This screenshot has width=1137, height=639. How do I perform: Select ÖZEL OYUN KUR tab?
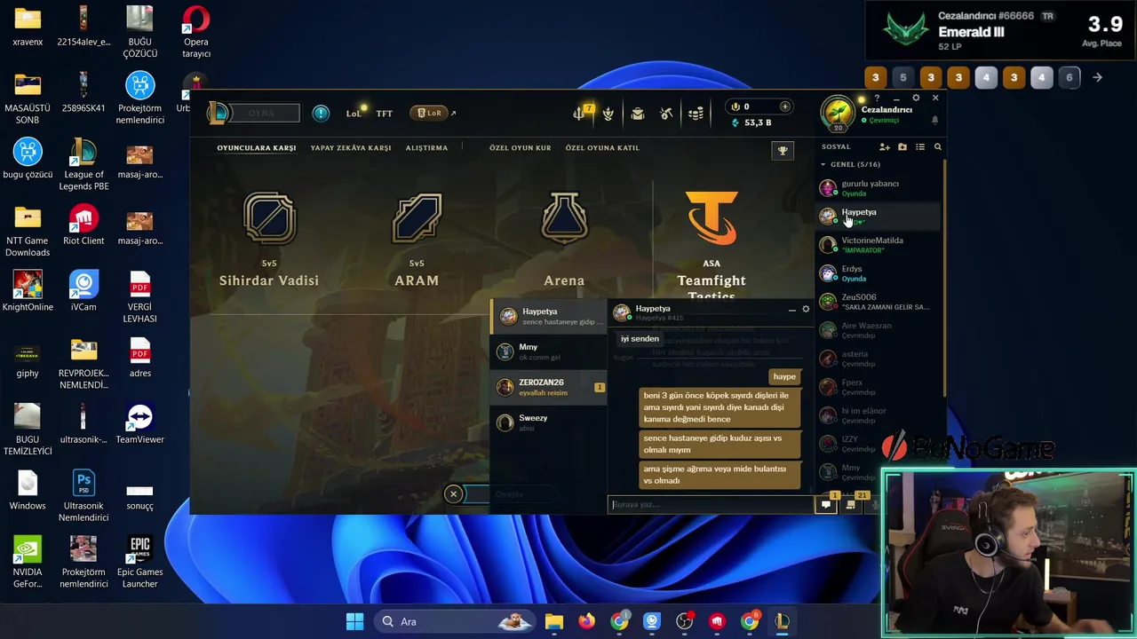click(x=521, y=147)
